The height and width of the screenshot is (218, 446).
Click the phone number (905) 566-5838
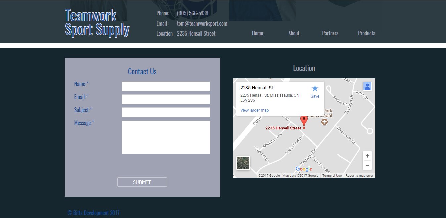tap(193, 13)
